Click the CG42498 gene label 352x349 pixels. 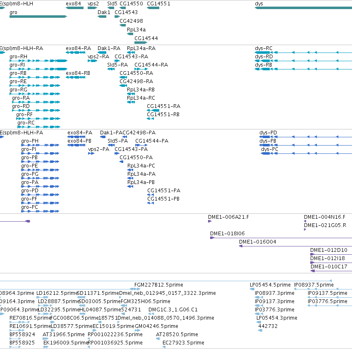131,21
